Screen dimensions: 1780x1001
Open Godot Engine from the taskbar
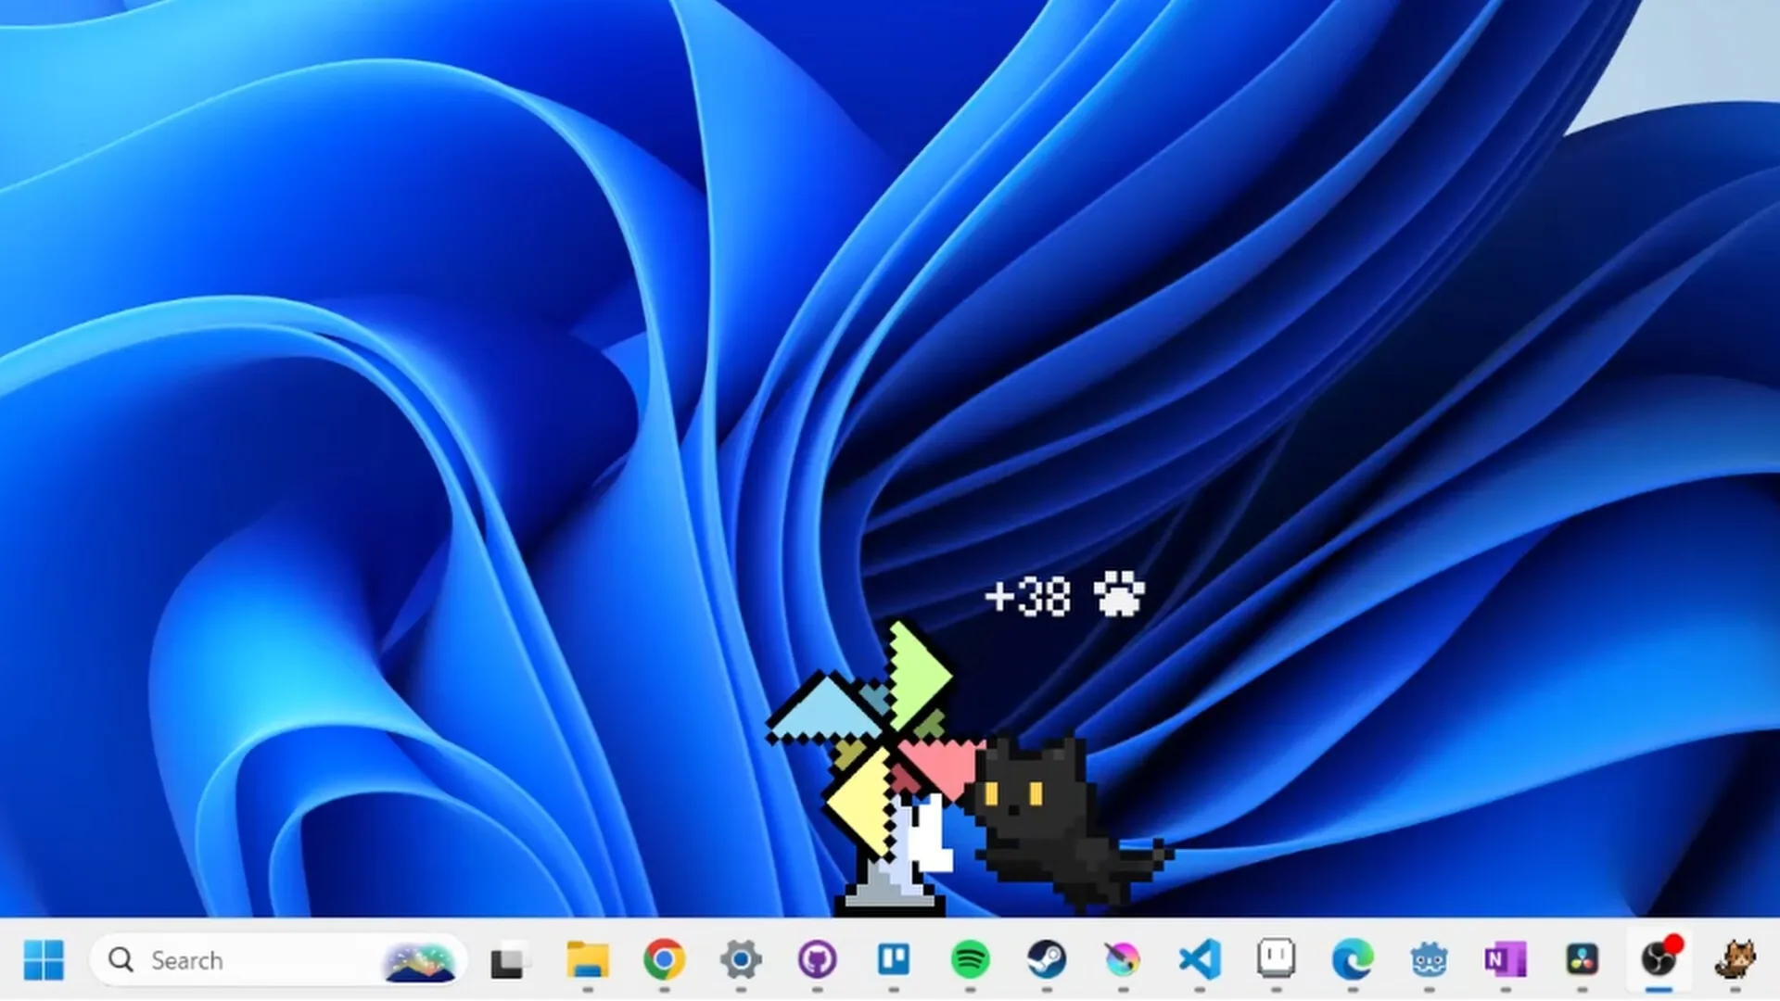(1429, 960)
